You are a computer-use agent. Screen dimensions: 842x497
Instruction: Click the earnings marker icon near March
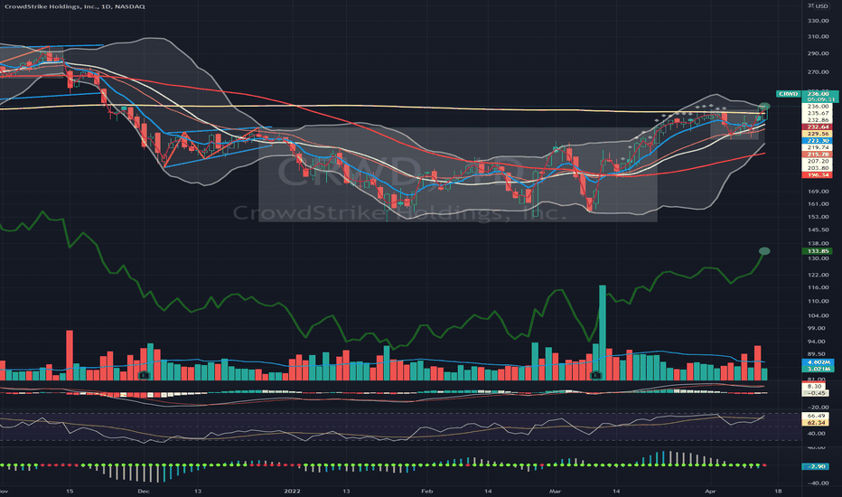click(595, 375)
